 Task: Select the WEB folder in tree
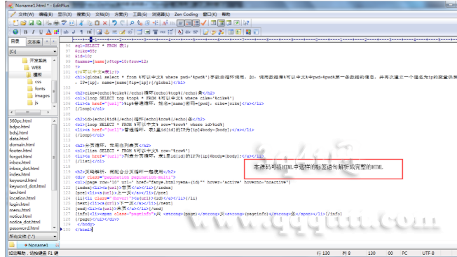36,67
